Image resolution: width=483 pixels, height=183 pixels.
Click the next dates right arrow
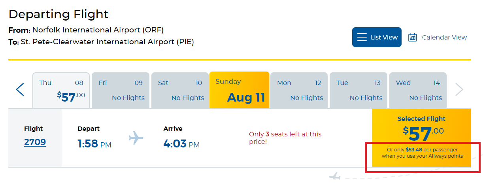[x=459, y=90]
